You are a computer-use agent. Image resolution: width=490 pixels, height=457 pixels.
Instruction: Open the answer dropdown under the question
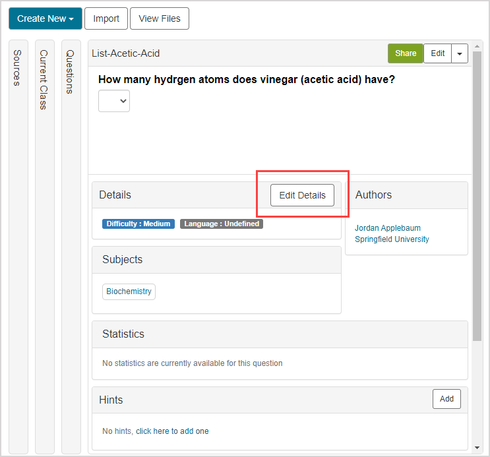114,101
